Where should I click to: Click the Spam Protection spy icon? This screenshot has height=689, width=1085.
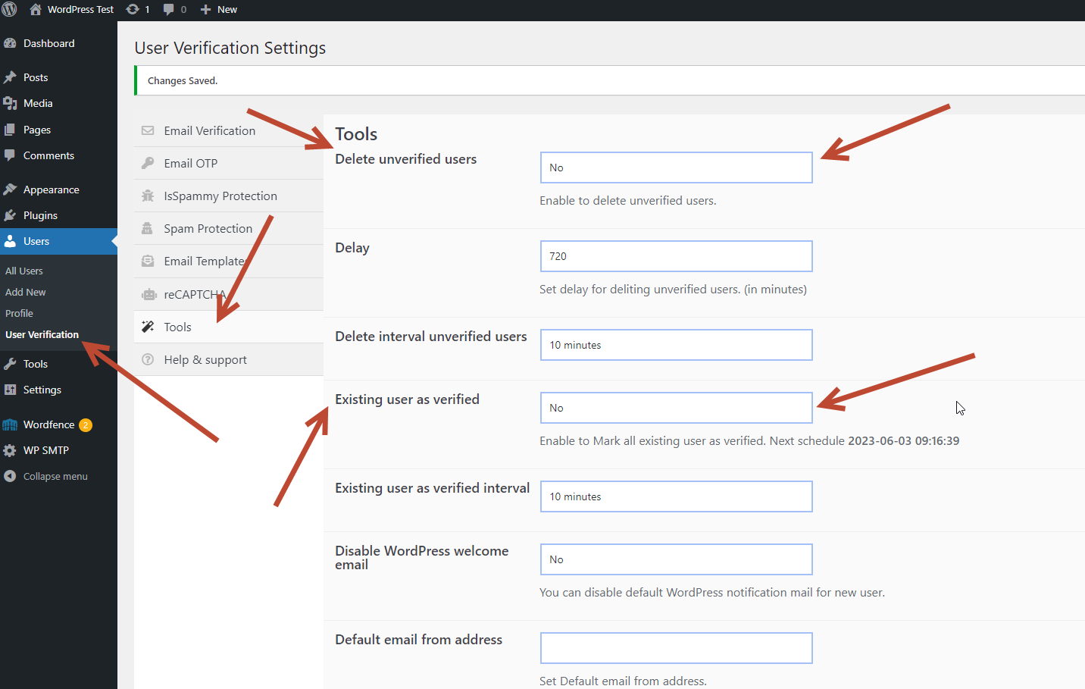coord(148,228)
